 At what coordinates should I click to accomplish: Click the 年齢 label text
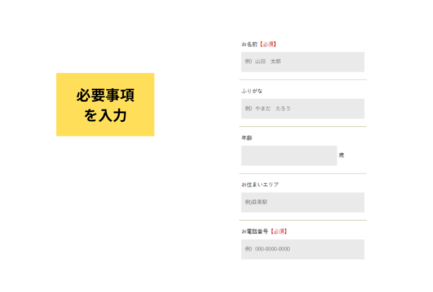pyautogui.click(x=247, y=138)
